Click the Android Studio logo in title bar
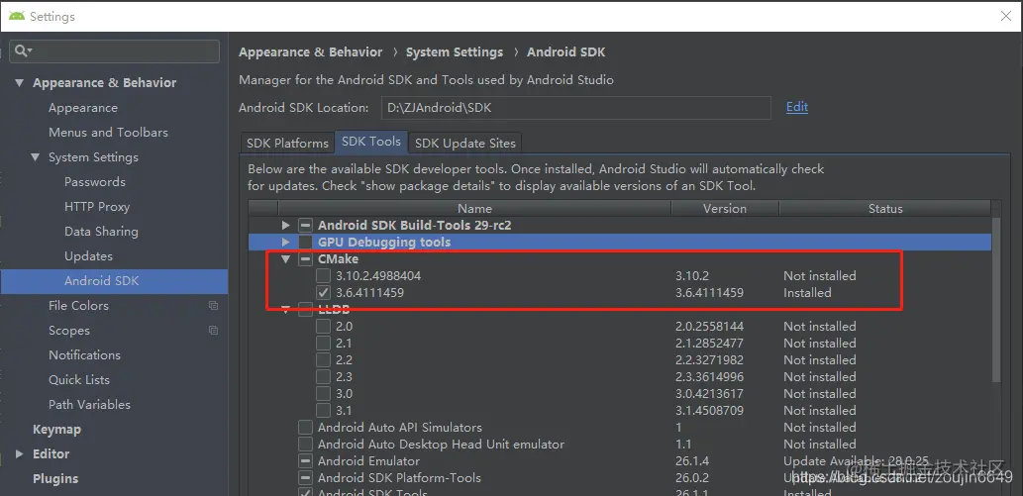 point(16,16)
